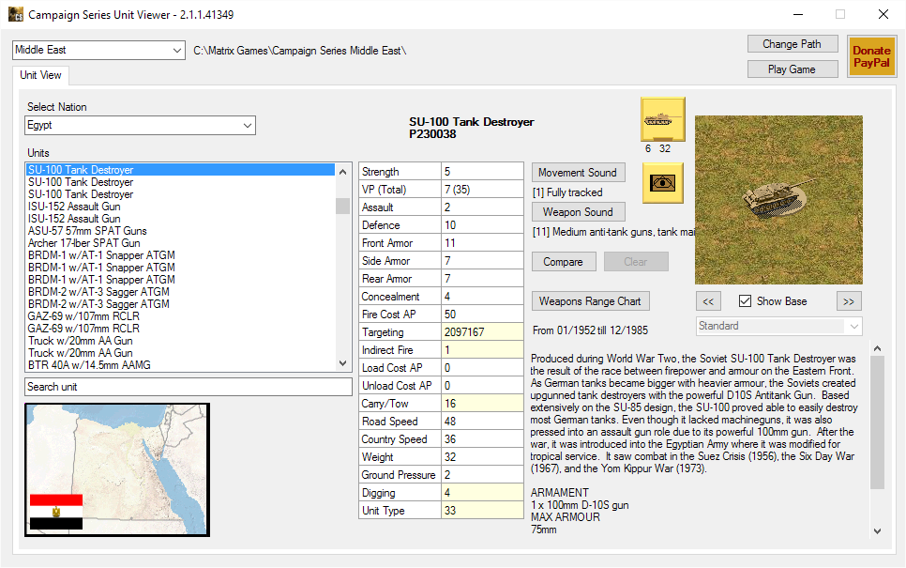Click the Campaign Series app icon in title bar

pyautogui.click(x=16, y=14)
